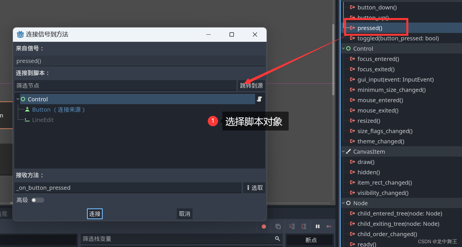462x247 pixels.
Task: Click the Continue arrow icon in the debugger
Action: [x=329, y=226]
